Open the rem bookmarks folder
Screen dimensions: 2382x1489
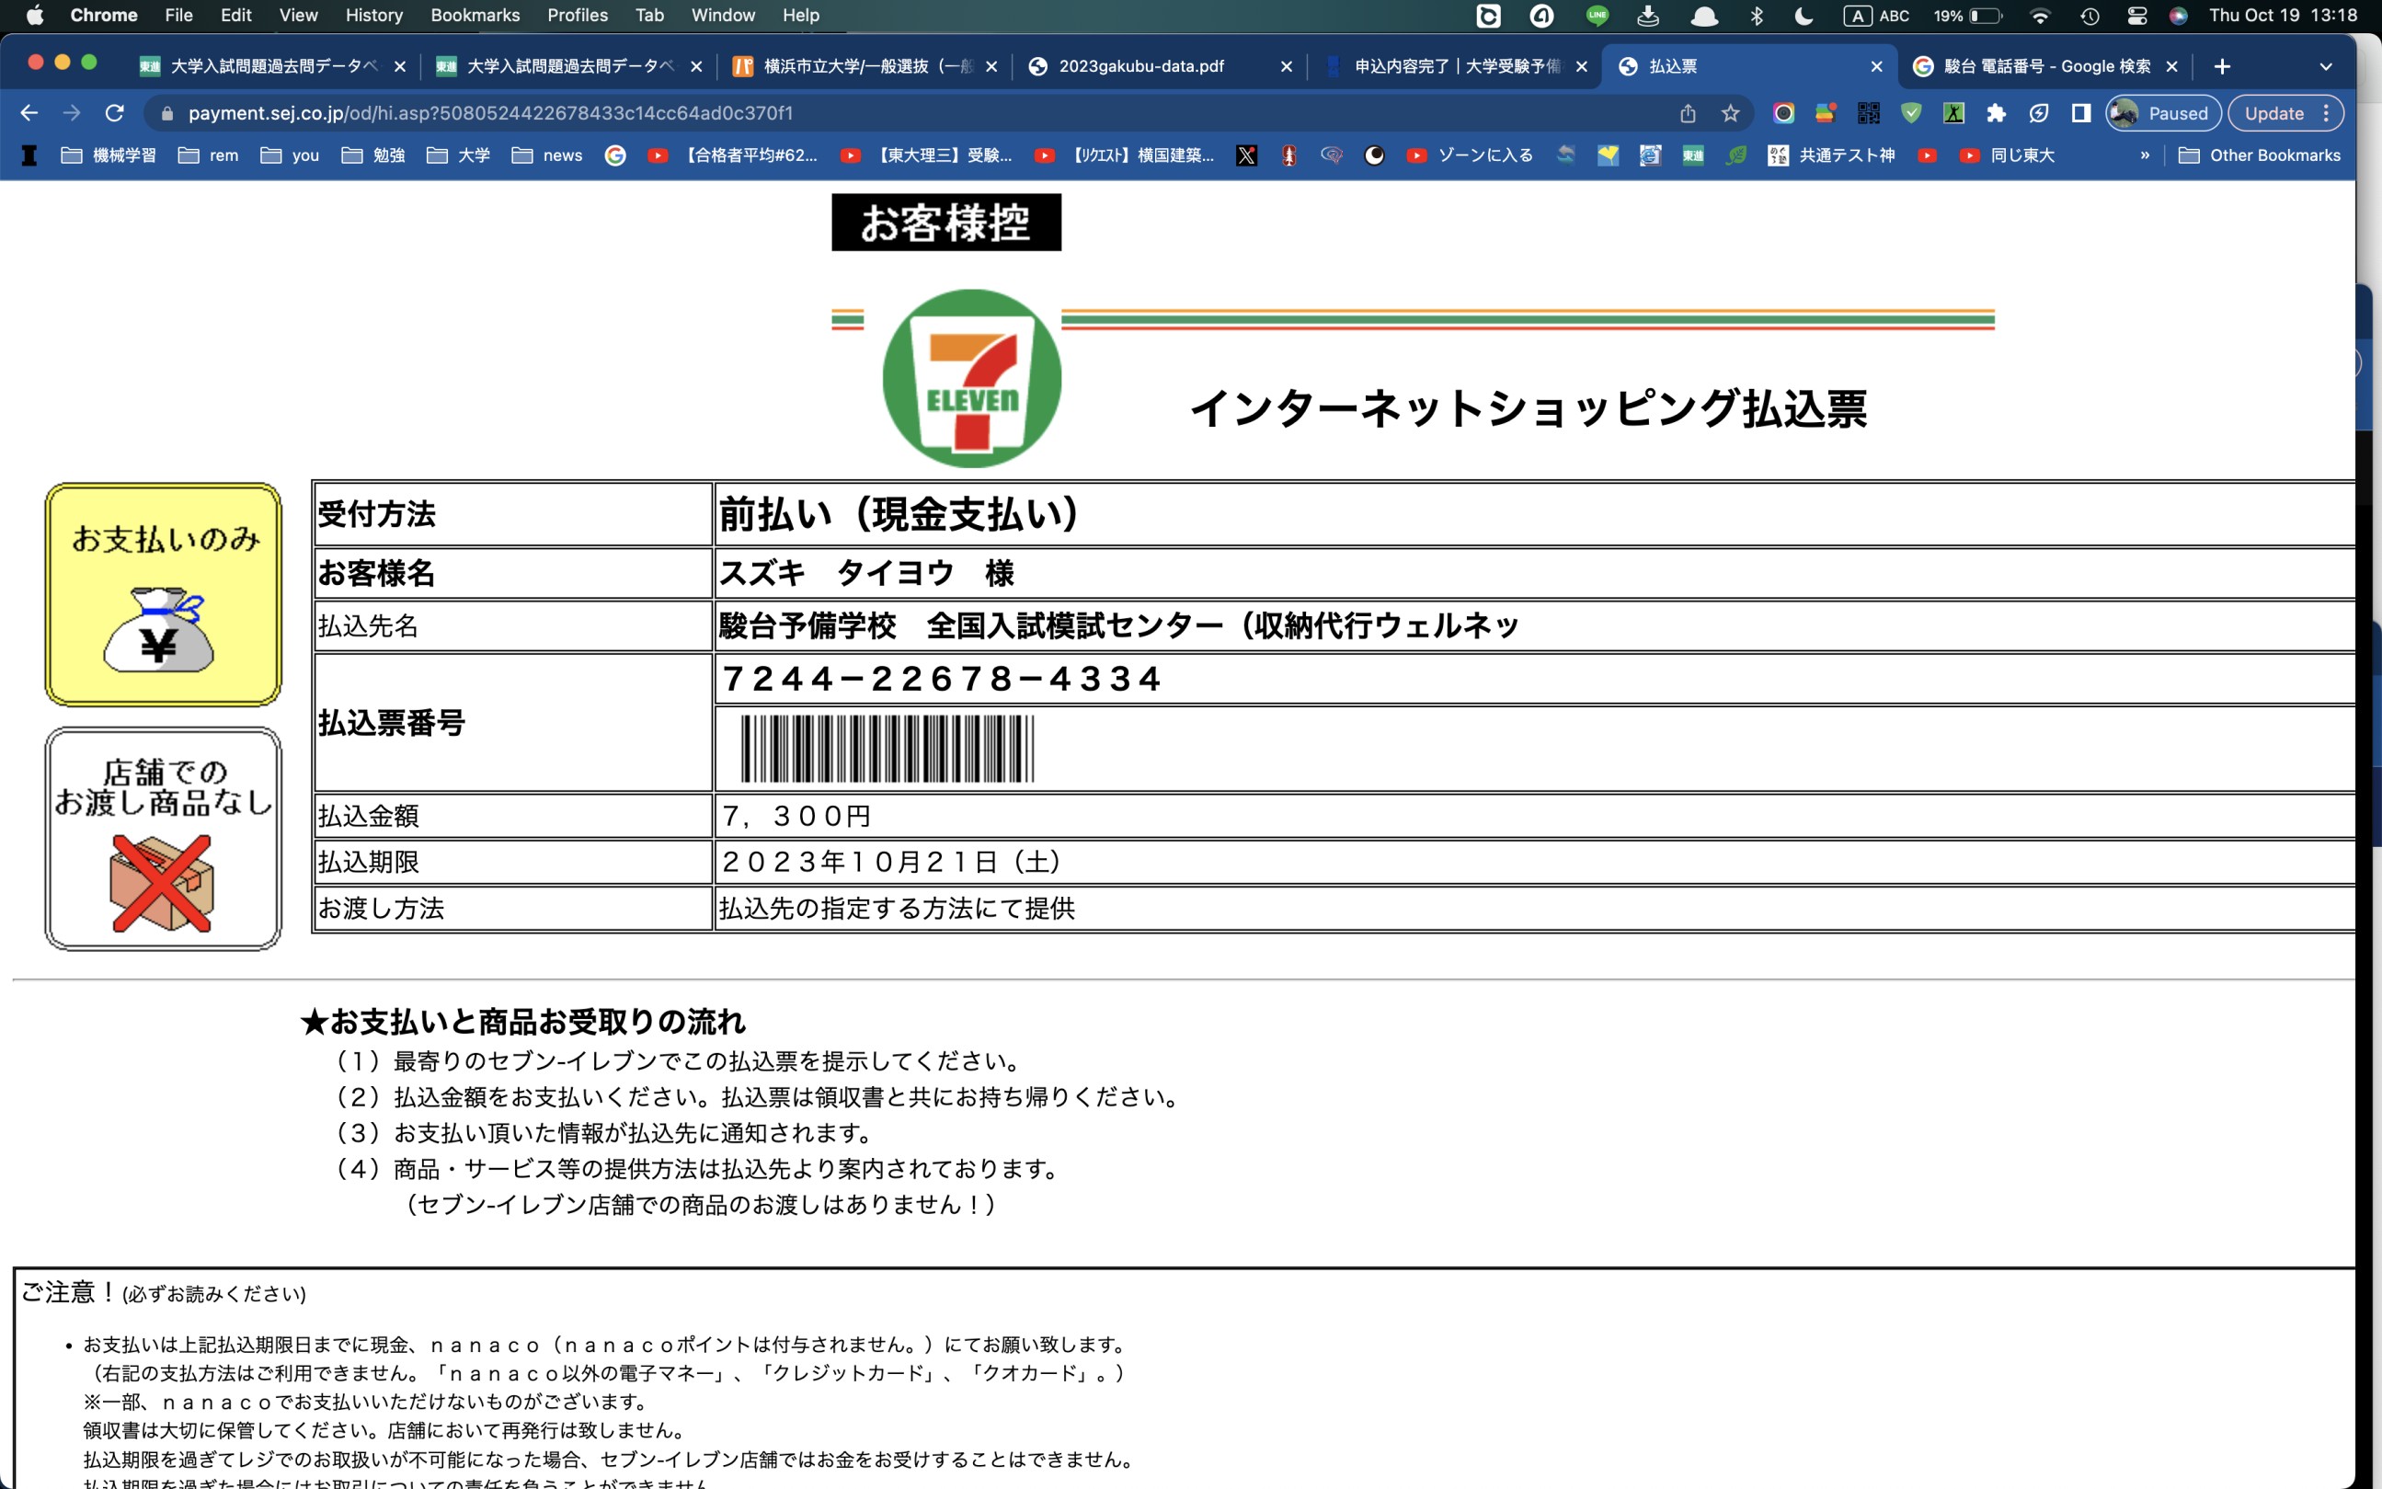[x=208, y=155]
